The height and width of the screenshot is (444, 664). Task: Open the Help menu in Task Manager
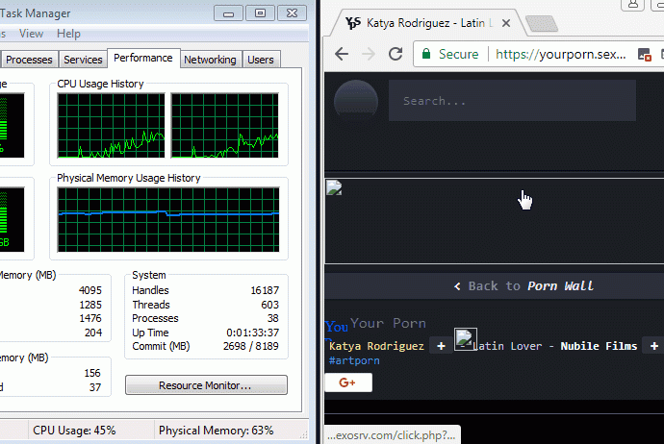(x=68, y=34)
